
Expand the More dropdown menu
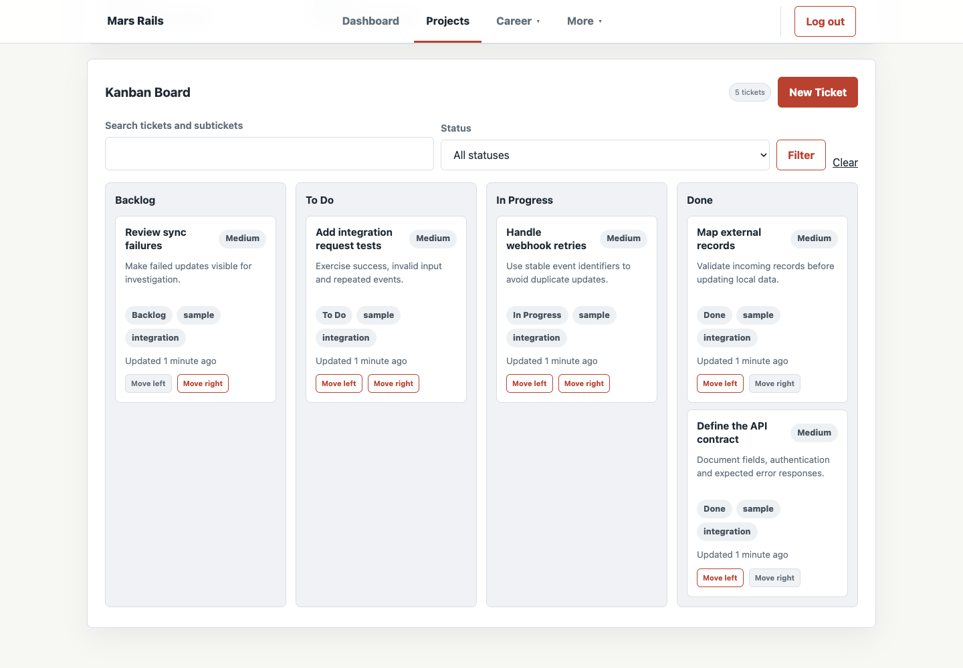click(x=584, y=21)
